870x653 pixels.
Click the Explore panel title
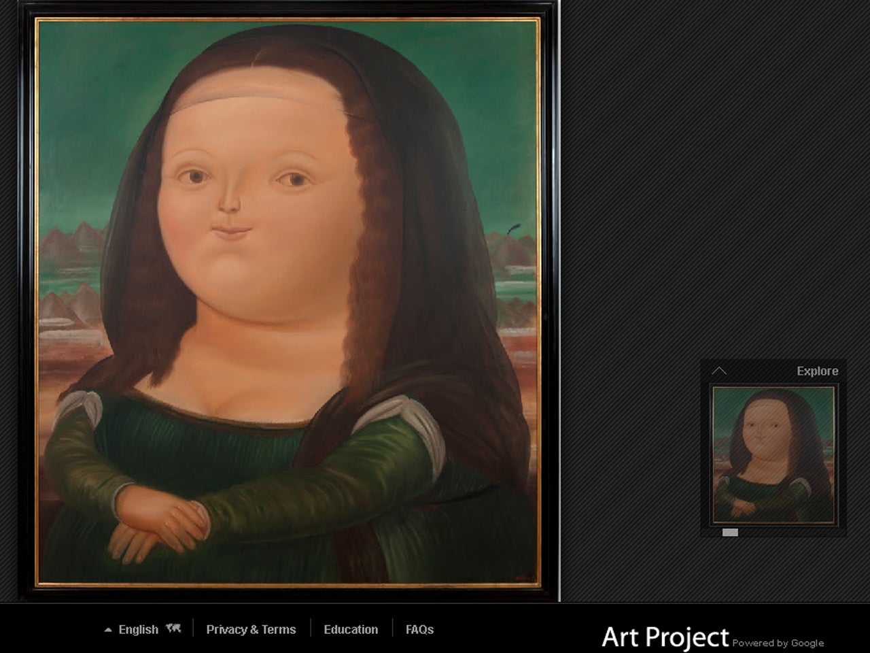[x=817, y=371]
